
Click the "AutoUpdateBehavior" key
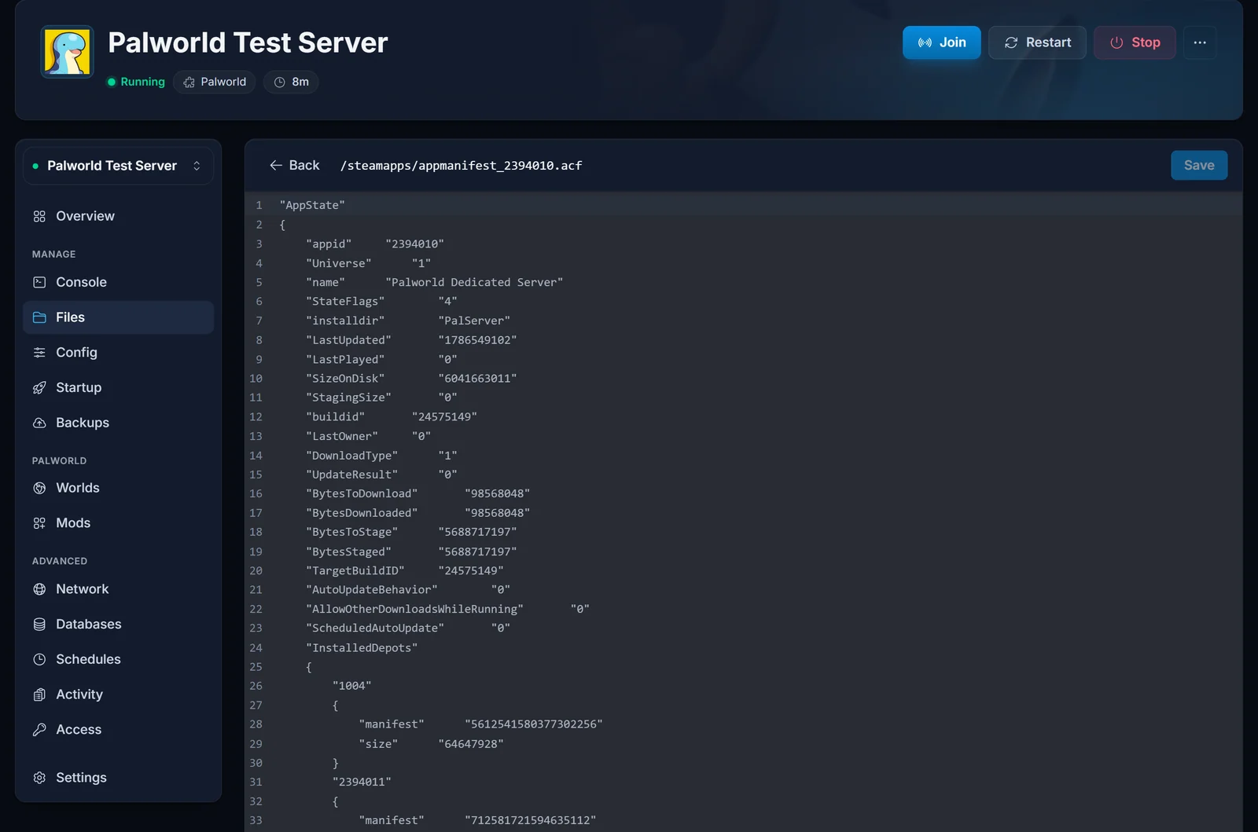coord(372,589)
